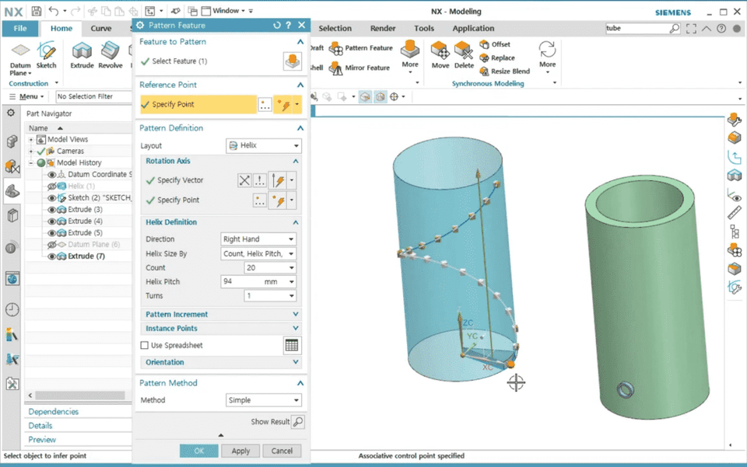Choose the Replace face command

click(x=497, y=58)
